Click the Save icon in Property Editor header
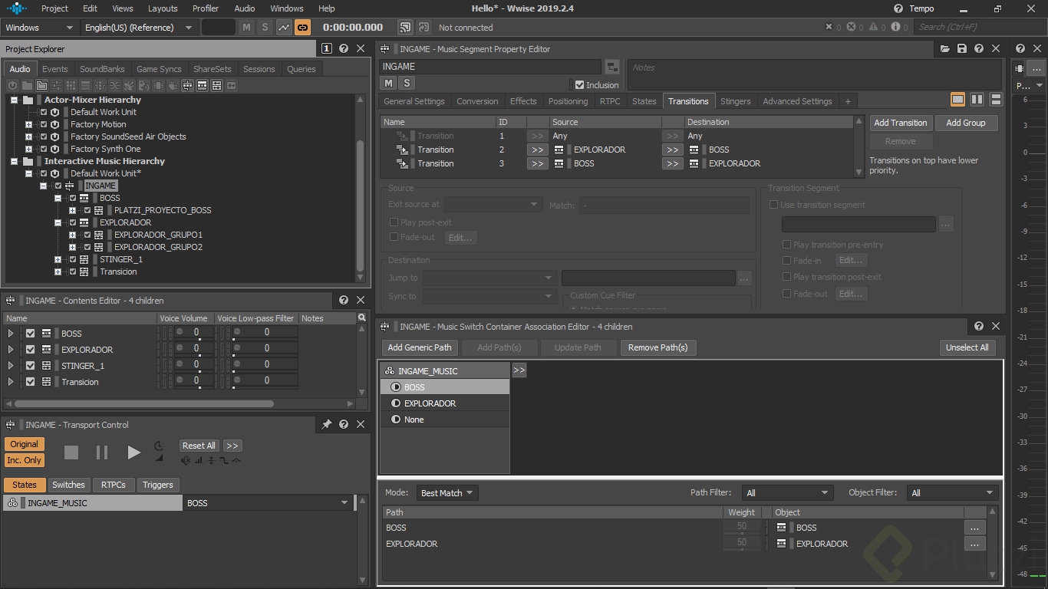This screenshot has height=589, width=1048. [x=962, y=48]
